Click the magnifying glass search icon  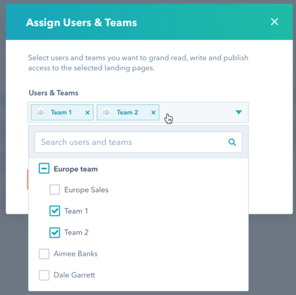[x=232, y=142]
